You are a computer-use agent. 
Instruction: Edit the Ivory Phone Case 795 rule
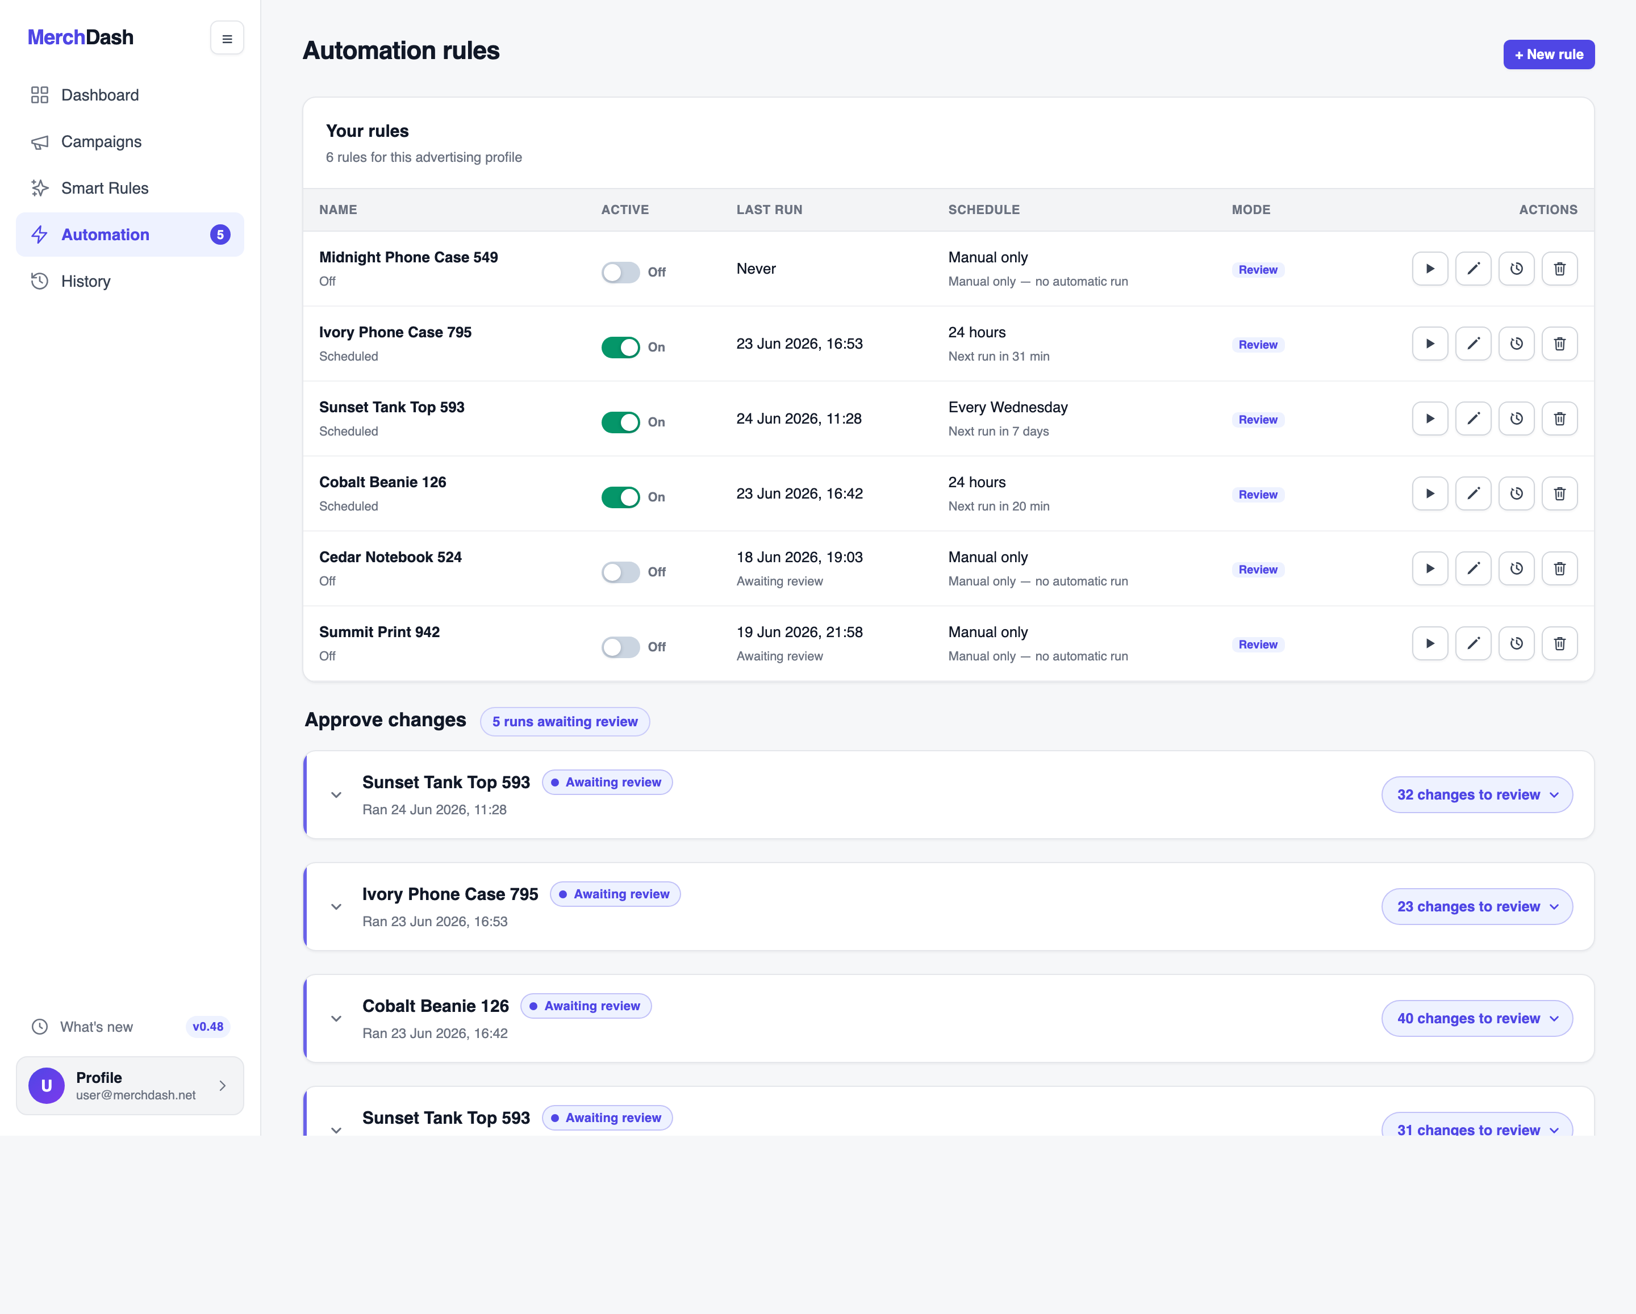(1473, 344)
